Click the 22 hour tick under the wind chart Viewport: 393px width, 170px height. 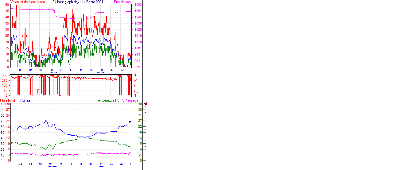tap(122, 70)
